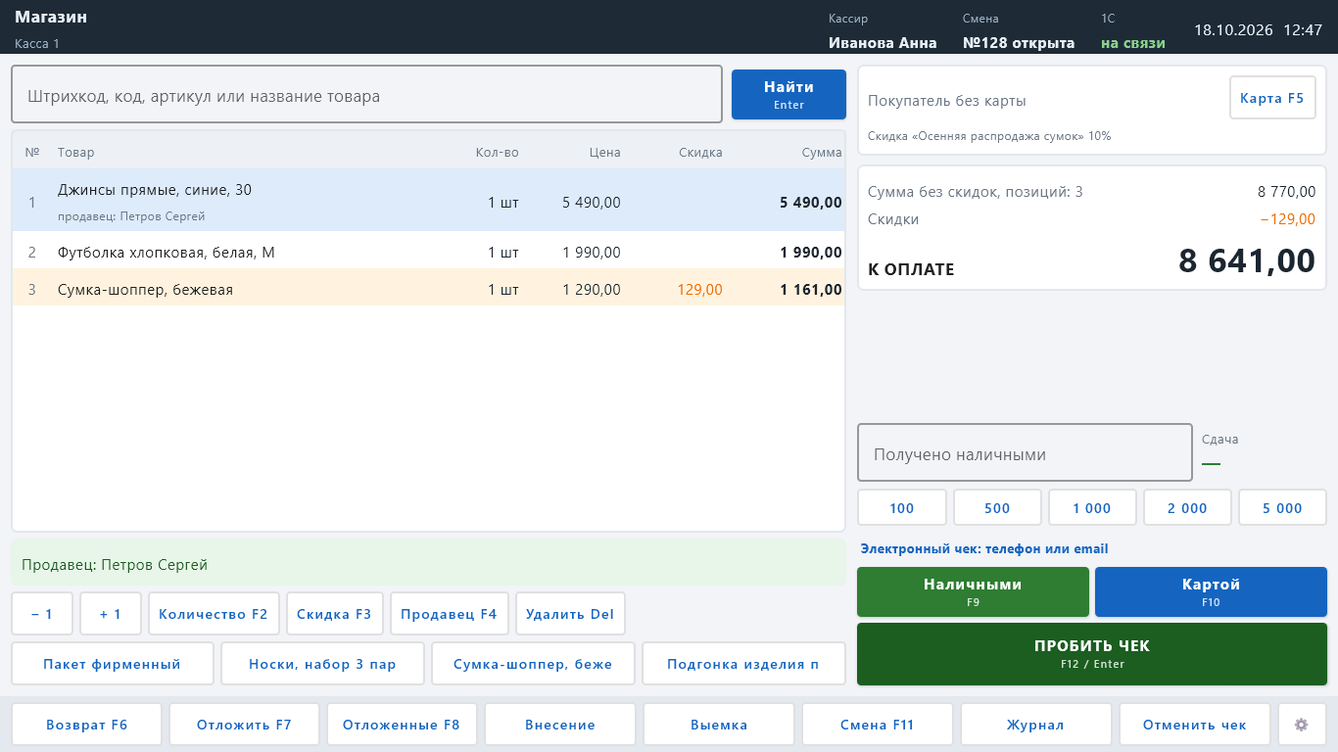The width and height of the screenshot is (1338, 752).
Task: Remove the item using Удалить Del
Action: [570, 614]
